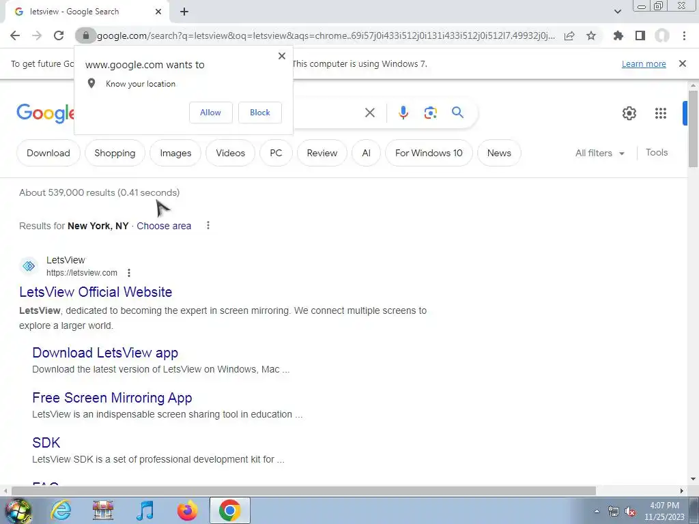Click the https://letsview.com URL text
This screenshot has width=699, height=524.
82,273
